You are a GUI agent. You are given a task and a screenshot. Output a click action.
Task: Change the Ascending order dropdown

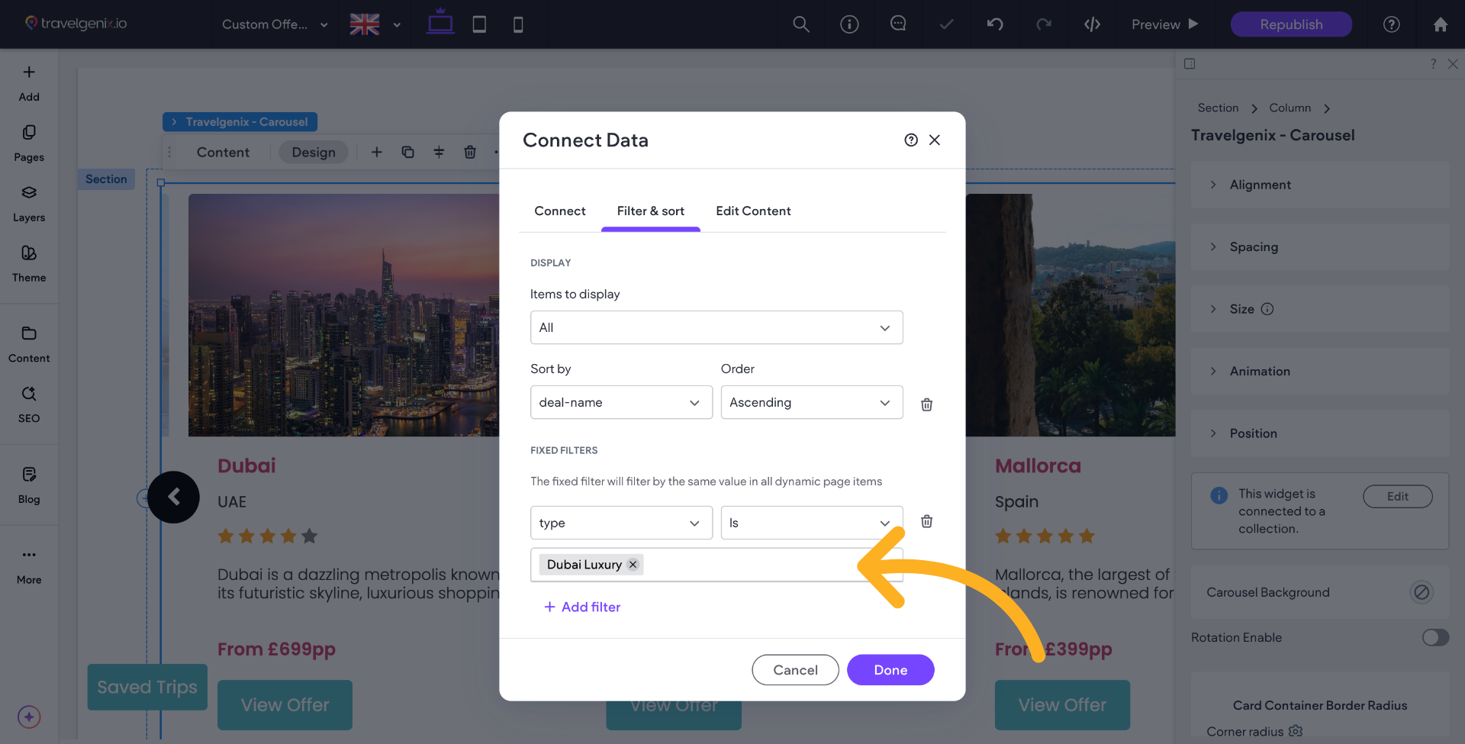[811, 402]
